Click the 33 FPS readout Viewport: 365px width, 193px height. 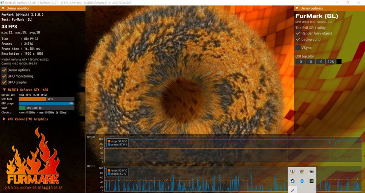[x=9, y=27]
